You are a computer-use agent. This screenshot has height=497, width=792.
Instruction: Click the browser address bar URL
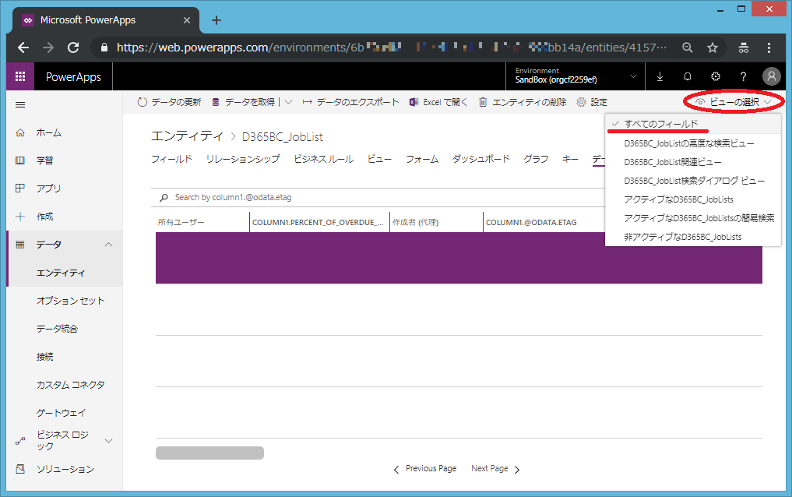coord(392,48)
